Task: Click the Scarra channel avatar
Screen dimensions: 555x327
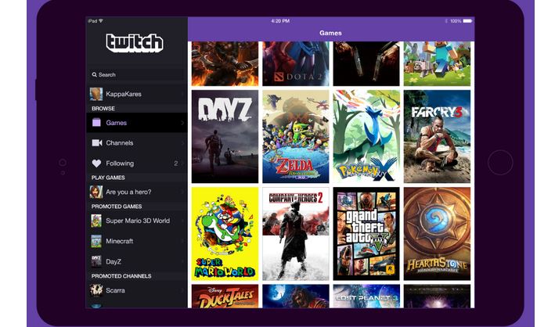Action: tap(96, 290)
